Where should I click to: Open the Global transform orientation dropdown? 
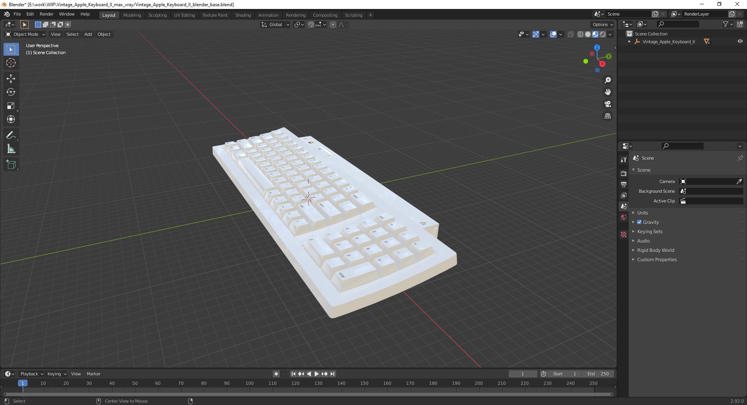pos(275,25)
